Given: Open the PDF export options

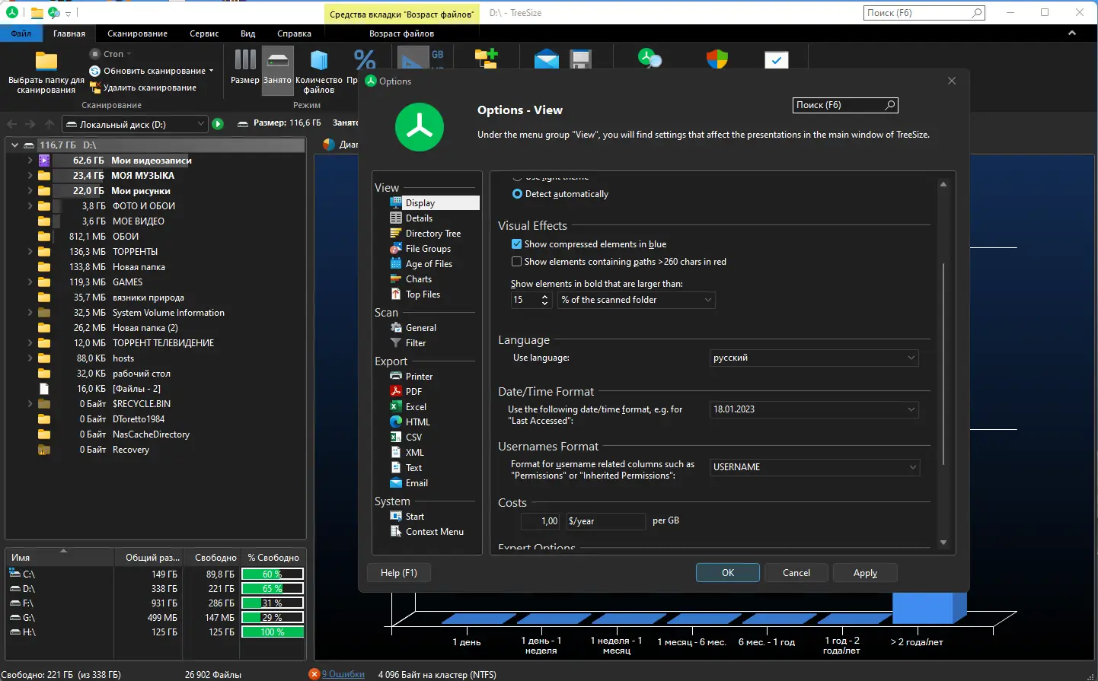Looking at the screenshot, I should [x=413, y=392].
